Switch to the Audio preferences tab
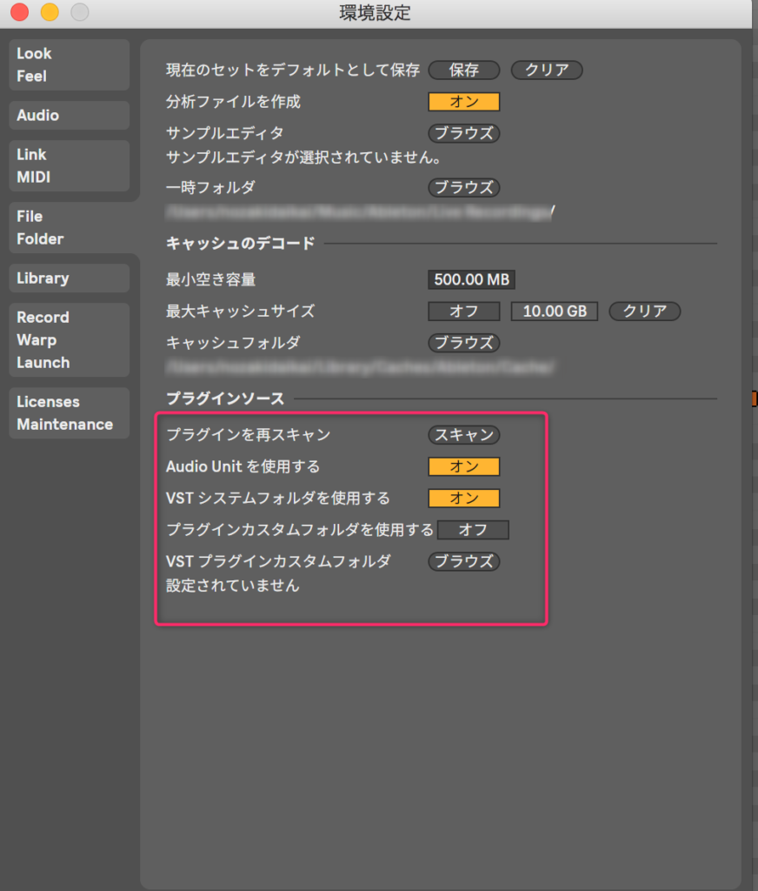The width and height of the screenshot is (758, 891). [x=69, y=115]
